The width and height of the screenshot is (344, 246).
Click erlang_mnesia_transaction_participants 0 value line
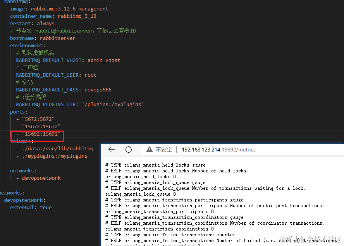click(x=160, y=212)
